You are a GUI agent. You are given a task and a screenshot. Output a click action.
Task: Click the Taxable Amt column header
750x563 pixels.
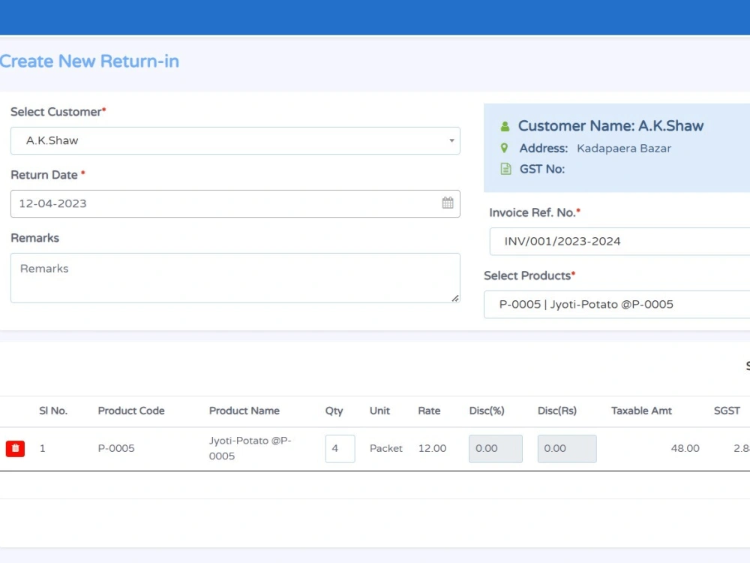[641, 411]
